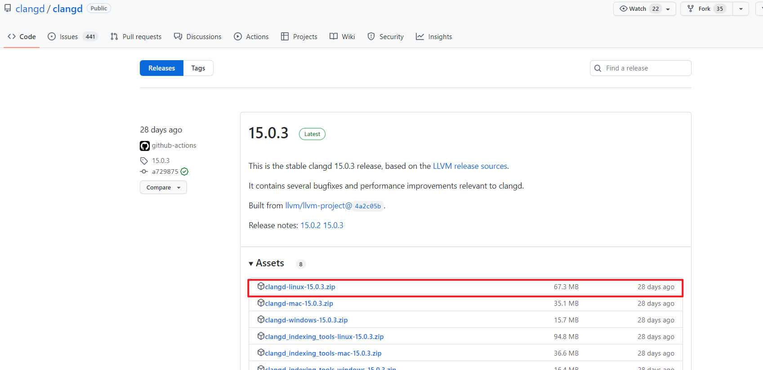Click the tag icon next to 15.0.3

coord(144,161)
